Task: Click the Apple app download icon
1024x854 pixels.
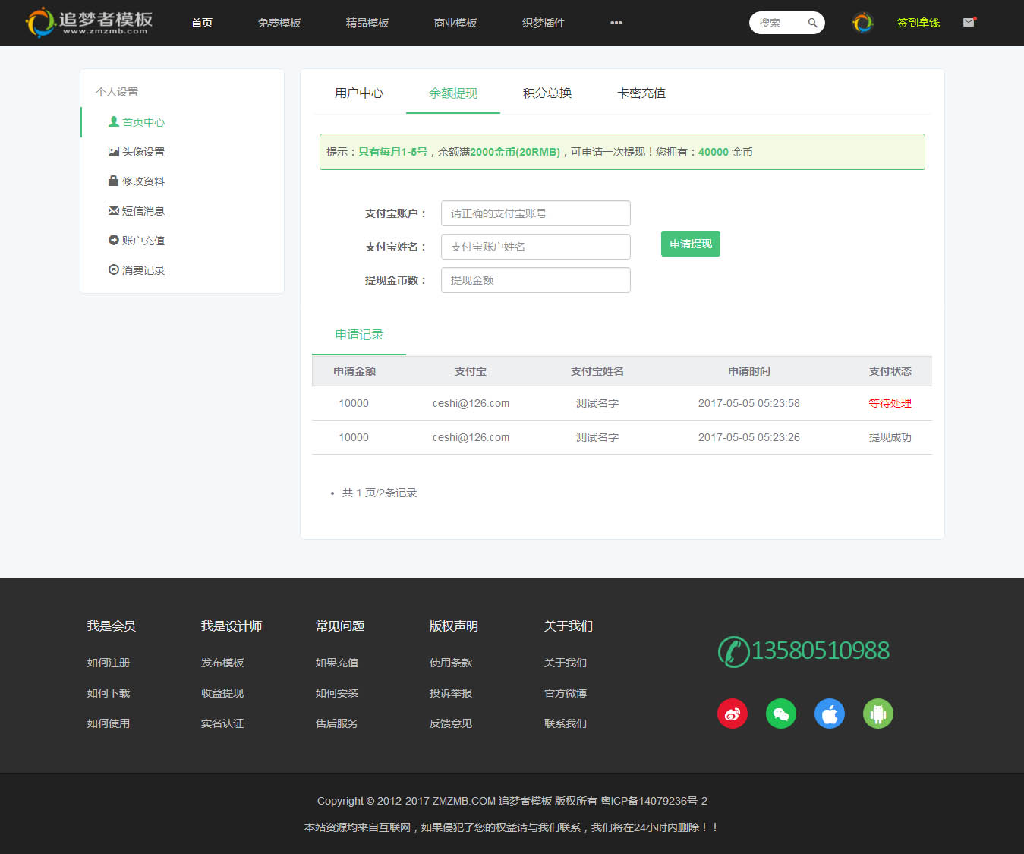Action: [x=829, y=714]
